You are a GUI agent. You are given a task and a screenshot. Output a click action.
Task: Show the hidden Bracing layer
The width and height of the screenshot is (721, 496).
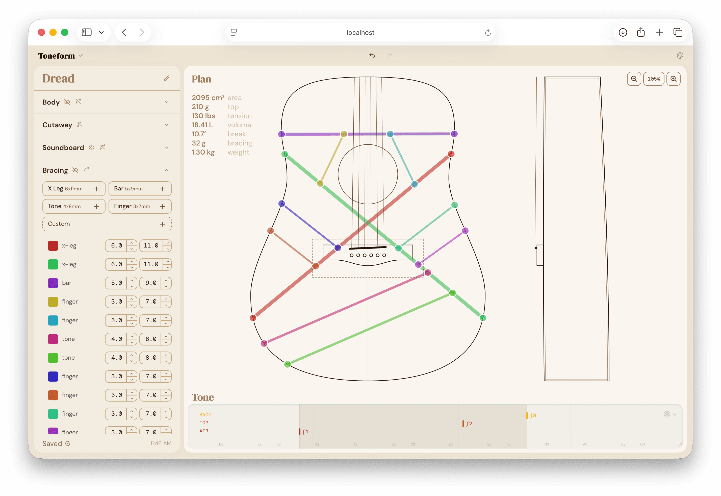pyautogui.click(x=75, y=170)
